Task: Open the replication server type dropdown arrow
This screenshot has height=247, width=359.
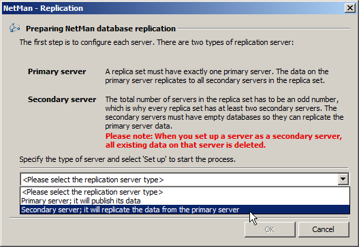Action: [343, 180]
